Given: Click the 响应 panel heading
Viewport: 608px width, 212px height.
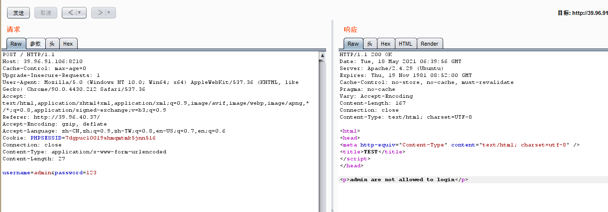Looking at the screenshot, I should [351, 30].
